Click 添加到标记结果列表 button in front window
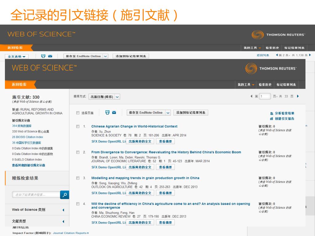Screen dimensions: 315x236 coord(191,113)
